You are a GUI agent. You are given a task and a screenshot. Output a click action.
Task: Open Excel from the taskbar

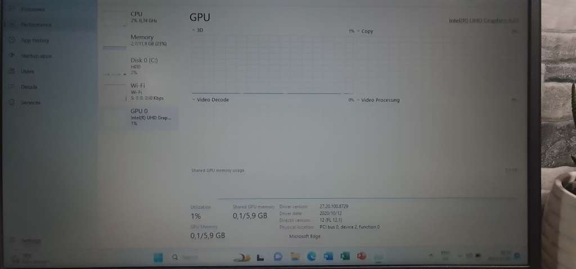click(345, 257)
